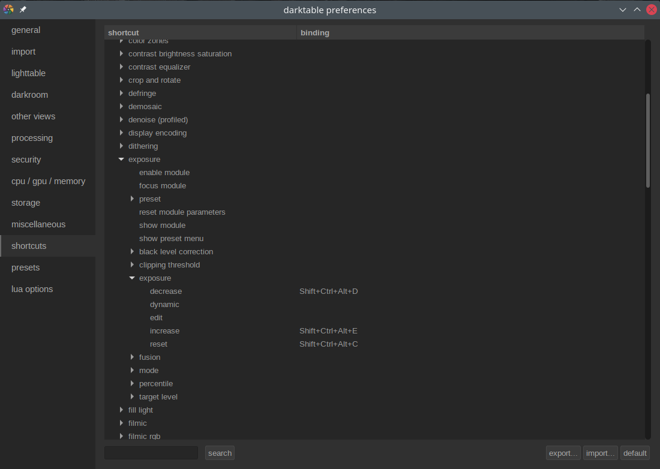Open the storage tab
The image size is (660, 469).
(47, 203)
